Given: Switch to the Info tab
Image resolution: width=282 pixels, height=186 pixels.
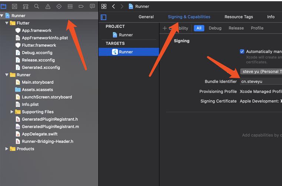Looking at the screenshot, I should coord(271,17).
